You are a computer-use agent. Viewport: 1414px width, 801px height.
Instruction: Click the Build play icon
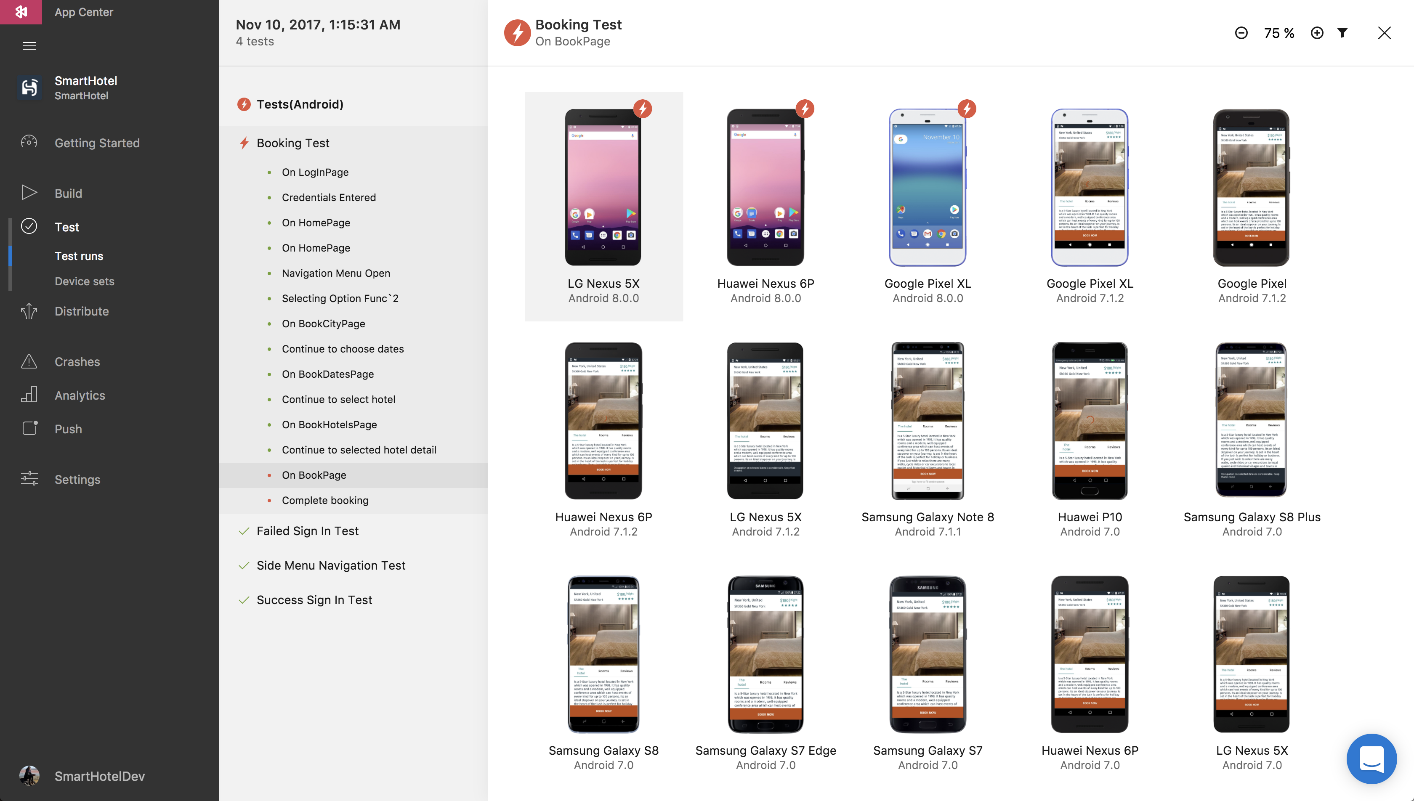[x=29, y=193]
